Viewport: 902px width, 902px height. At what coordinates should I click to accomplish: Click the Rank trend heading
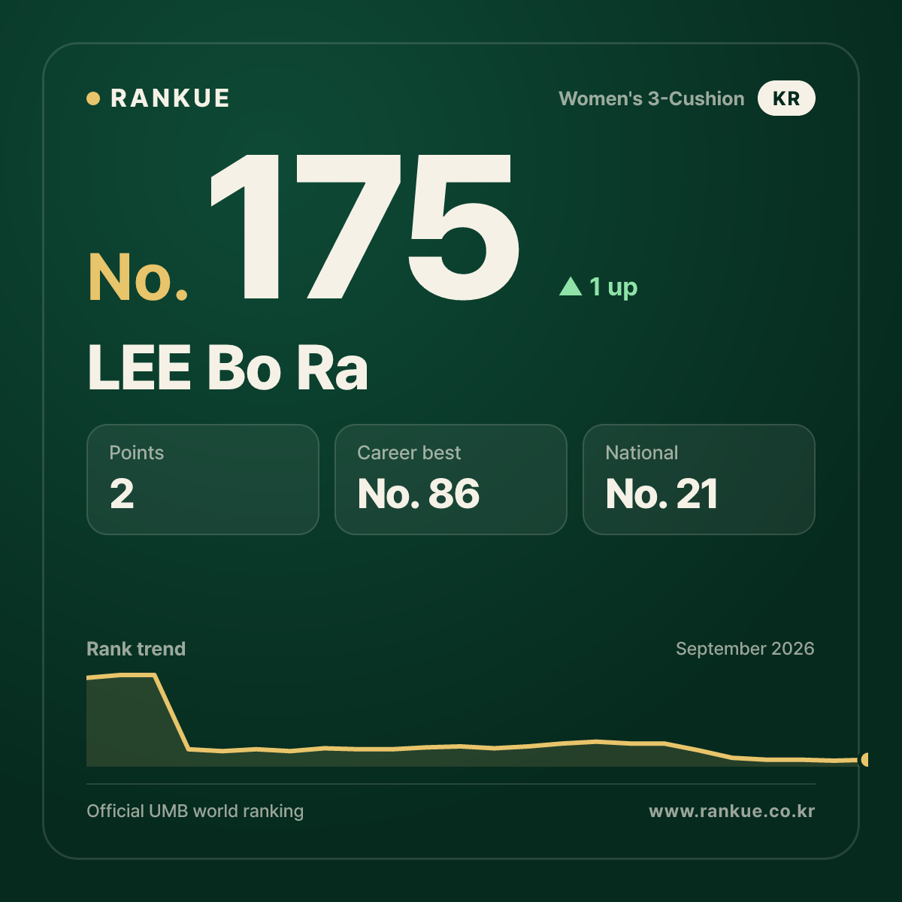(136, 649)
